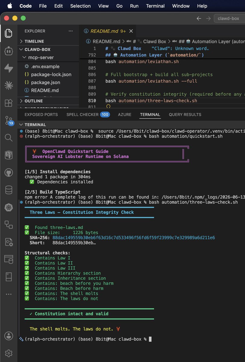Open the Run menu

click(134, 6)
